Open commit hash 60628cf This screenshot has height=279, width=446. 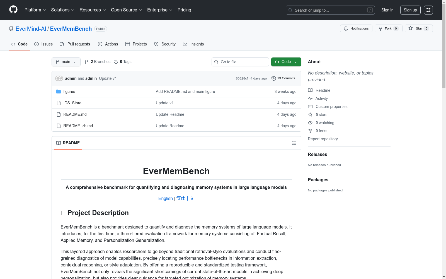(x=242, y=78)
